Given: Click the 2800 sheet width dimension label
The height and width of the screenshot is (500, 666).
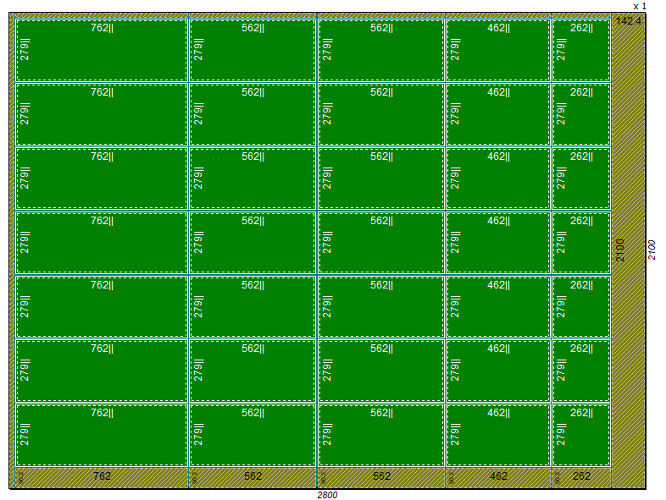Looking at the screenshot, I should click(x=328, y=494).
